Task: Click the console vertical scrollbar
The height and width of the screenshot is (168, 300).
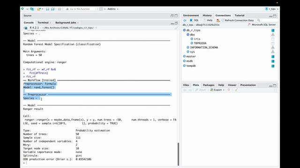Action: tap(178, 154)
